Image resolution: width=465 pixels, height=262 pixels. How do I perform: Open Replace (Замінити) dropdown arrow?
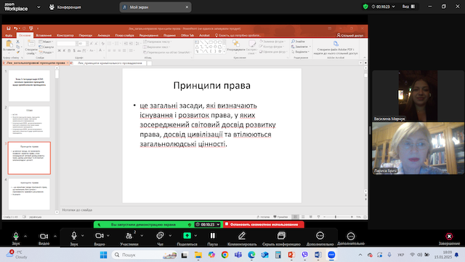310,47
